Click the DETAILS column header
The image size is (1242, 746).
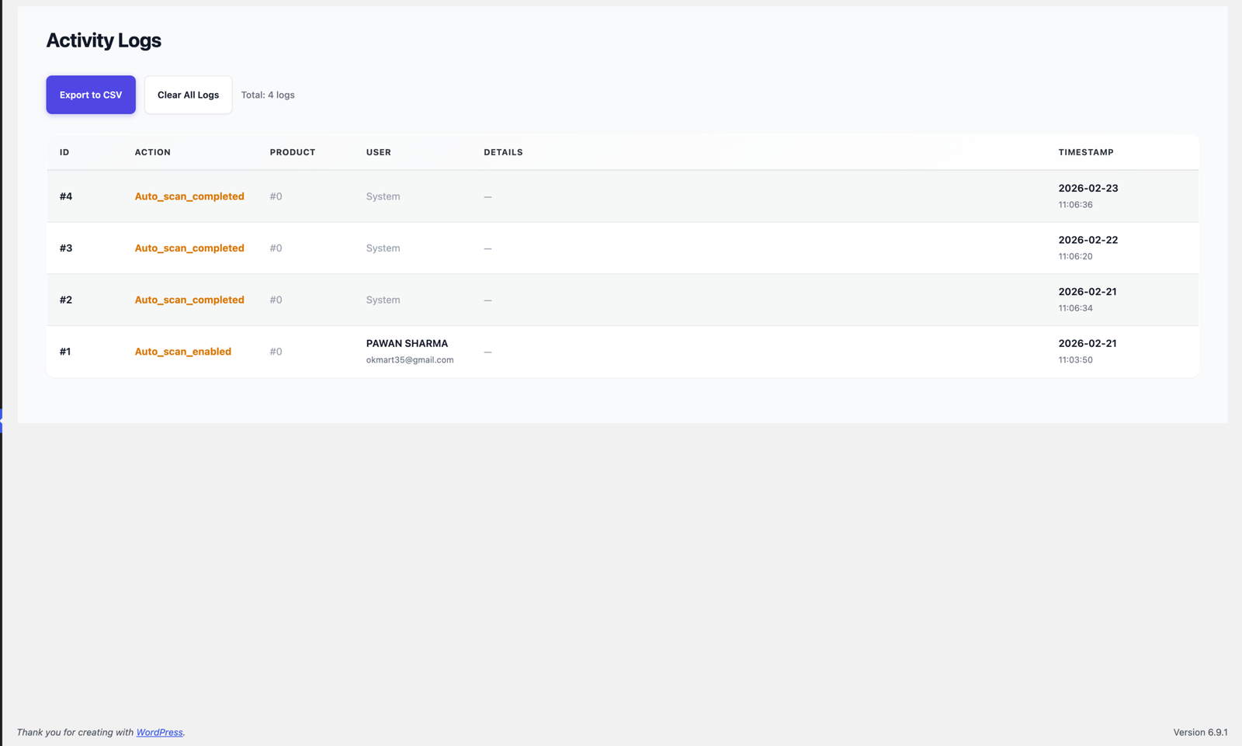(x=503, y=152)
